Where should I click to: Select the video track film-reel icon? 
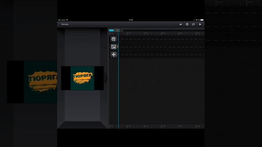click(114, 39)
